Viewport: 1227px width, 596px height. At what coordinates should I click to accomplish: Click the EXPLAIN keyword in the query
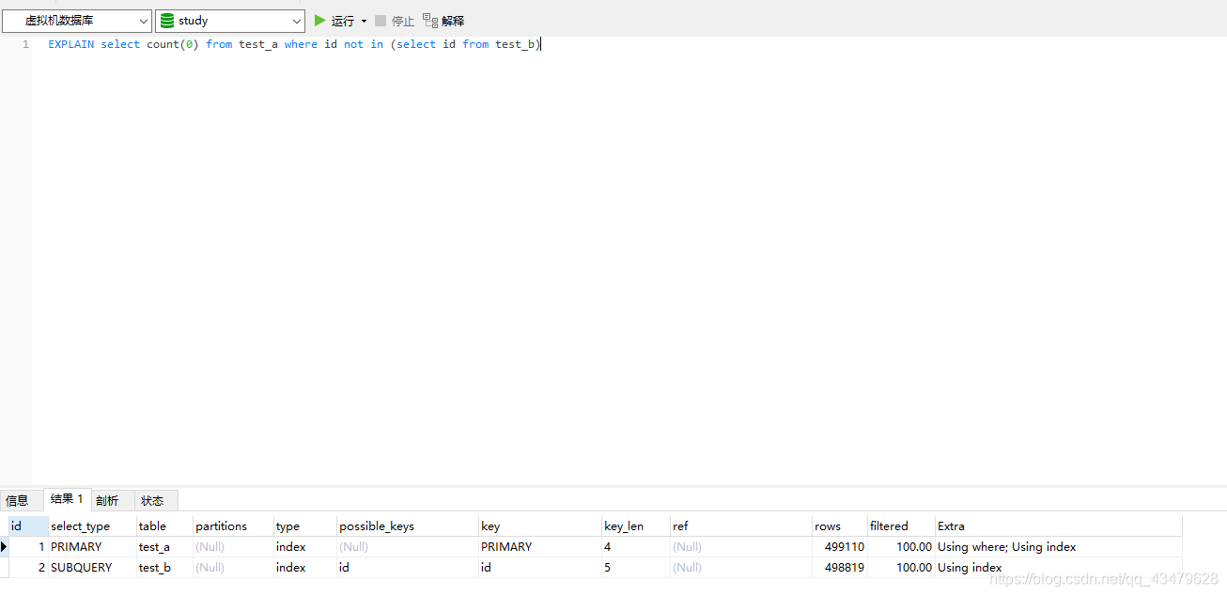click(x=71, y=44)
